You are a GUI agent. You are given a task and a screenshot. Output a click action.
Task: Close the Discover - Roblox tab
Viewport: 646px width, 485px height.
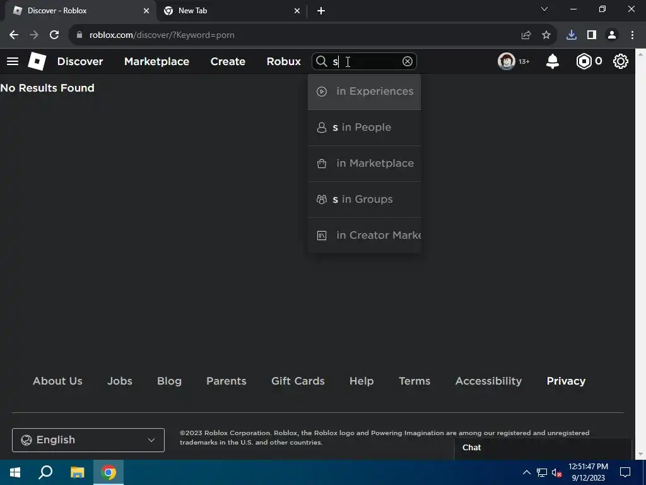pos(146,11)
